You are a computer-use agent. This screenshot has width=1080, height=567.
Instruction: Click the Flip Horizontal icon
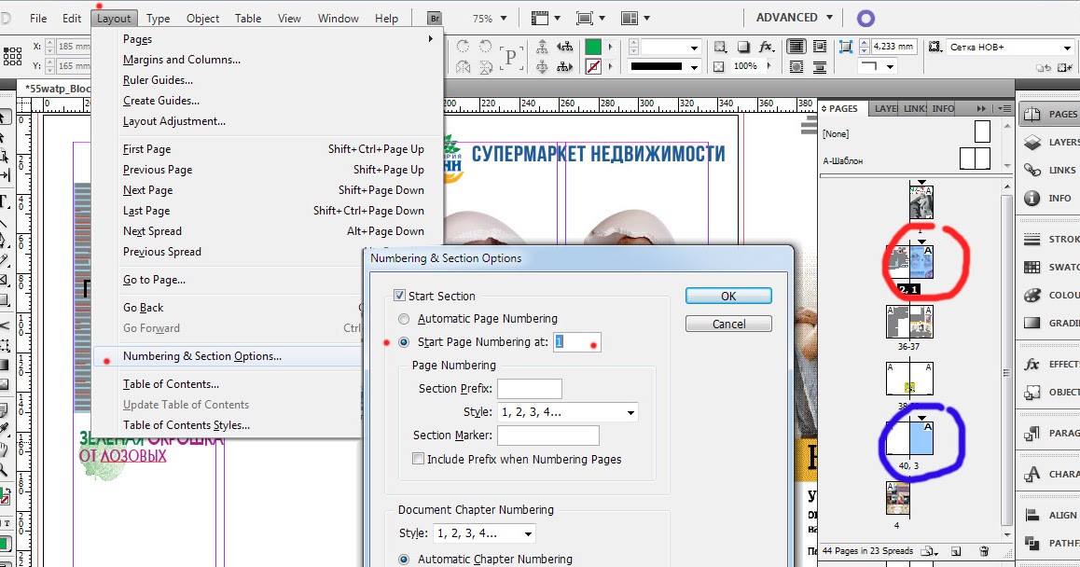pos(464,67)
